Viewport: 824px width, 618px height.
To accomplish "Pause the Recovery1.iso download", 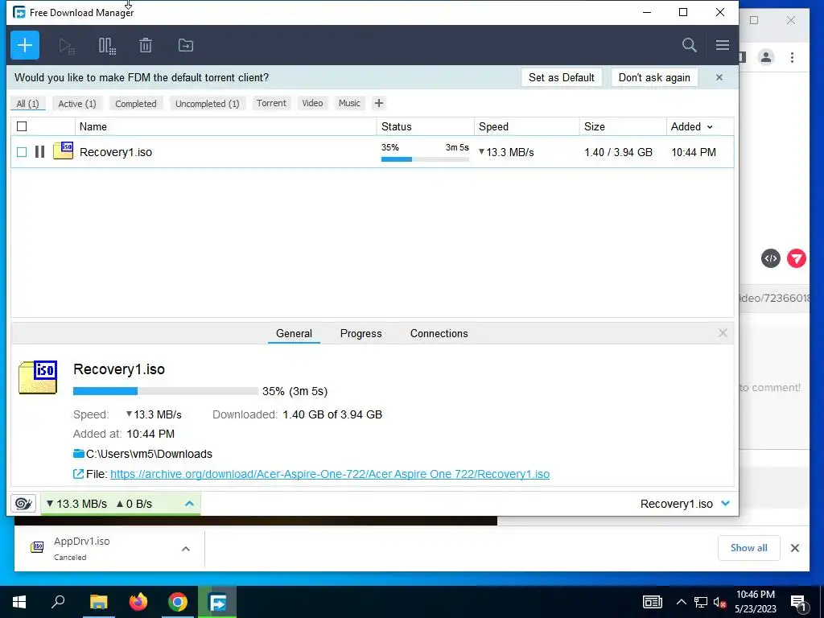I will 40,152.
